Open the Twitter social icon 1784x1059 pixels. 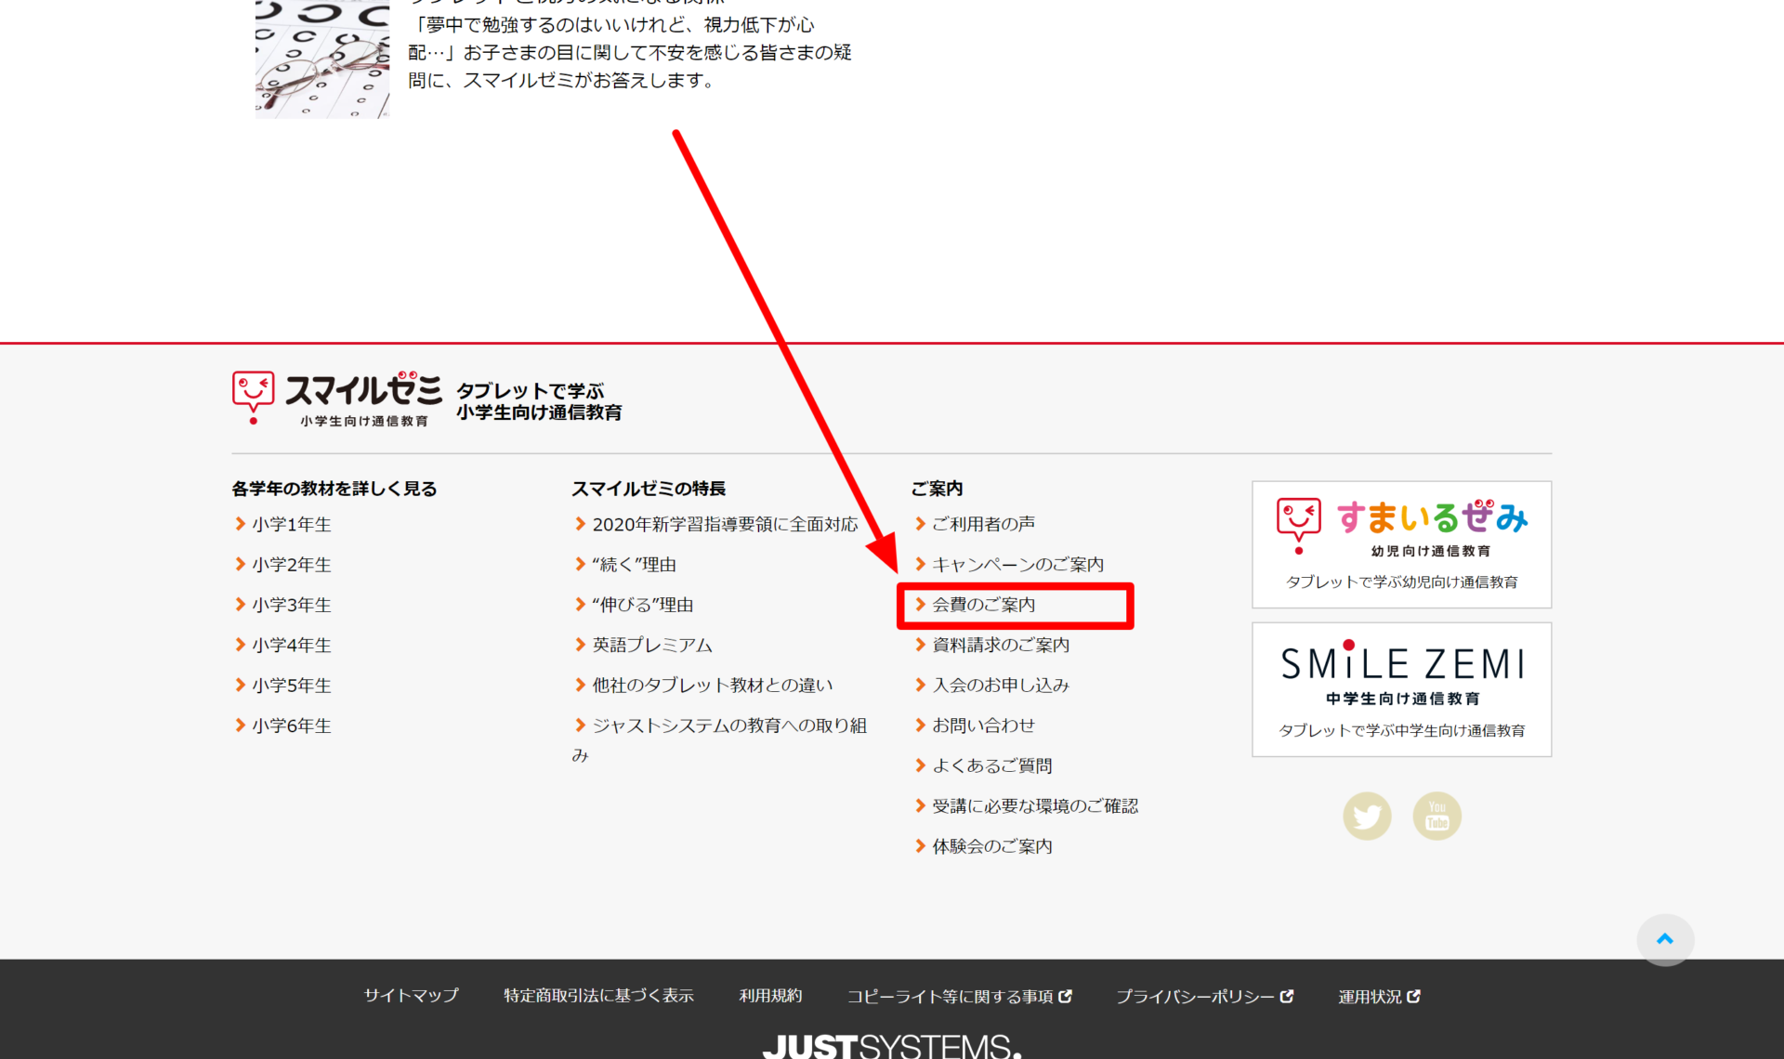tap(1367, 817)
